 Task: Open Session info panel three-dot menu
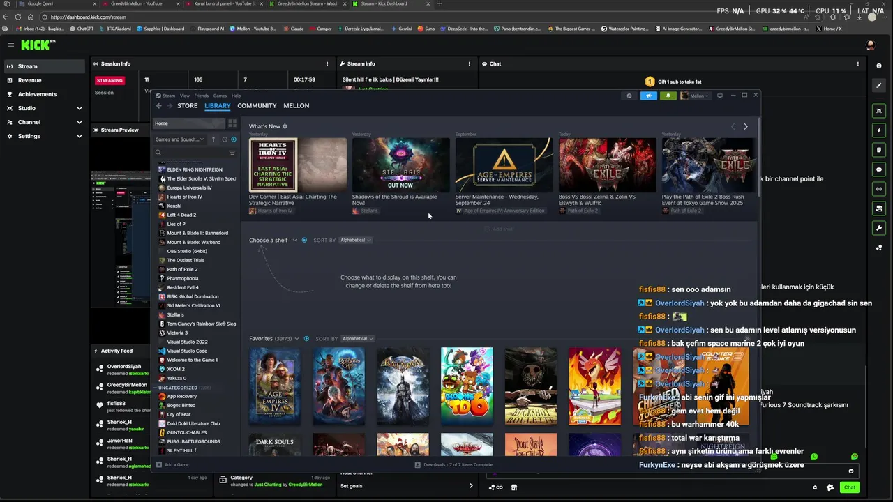(x=327, y=63)
